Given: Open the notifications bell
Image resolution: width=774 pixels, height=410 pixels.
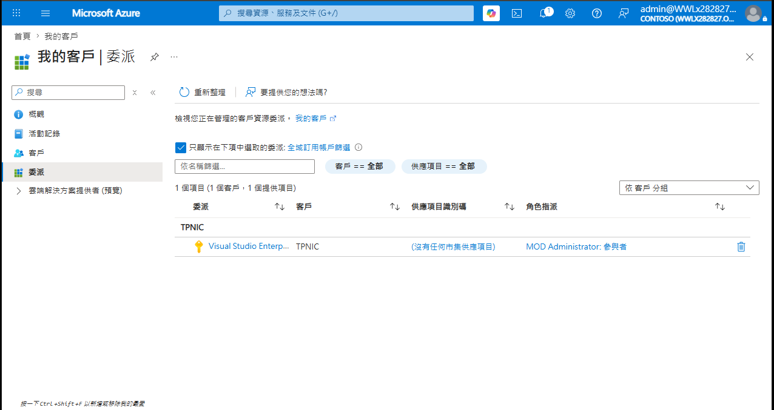Looking at the screenshot, I should click(543, 13).
